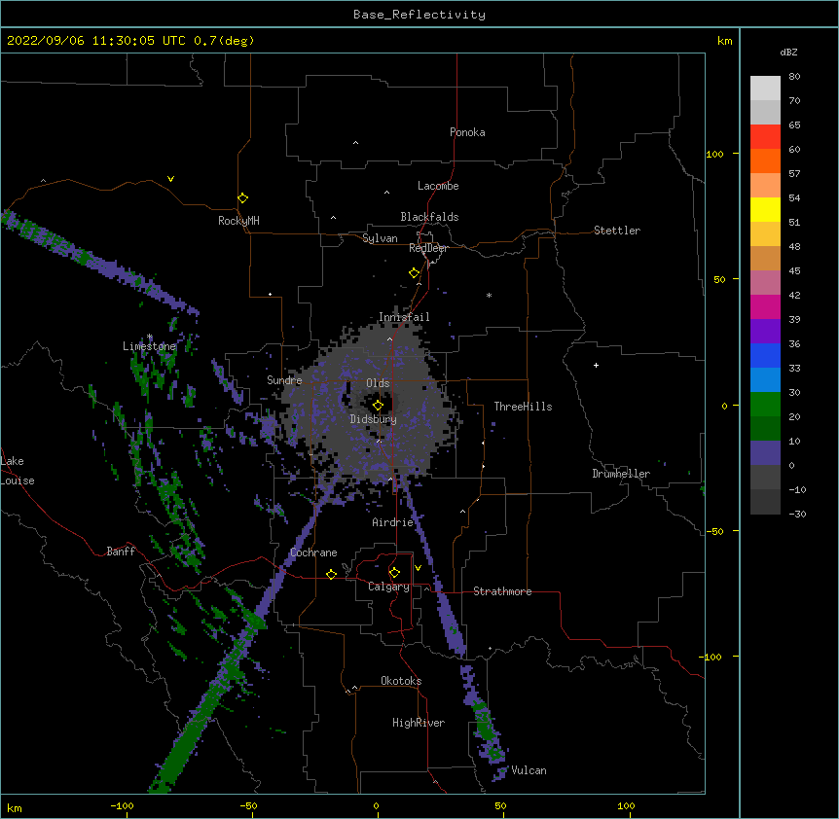Select the slate purple 0-10 dBZ legend swatch
839x819 pixels.
click(765, 453)
